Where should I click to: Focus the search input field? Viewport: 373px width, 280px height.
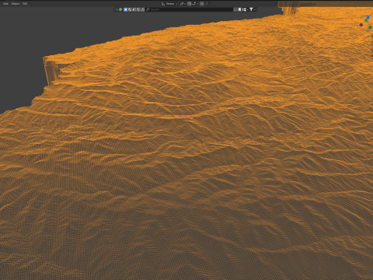pyautogui.click(x=190, y=9)
